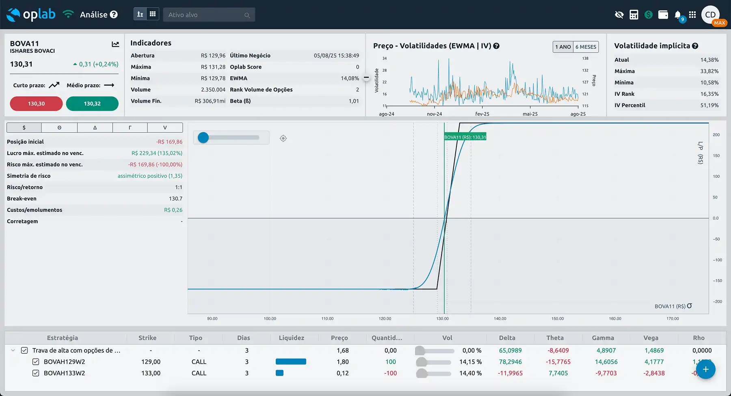Adjust volatility slider for BOVAH133W2 row

point(434,373)
